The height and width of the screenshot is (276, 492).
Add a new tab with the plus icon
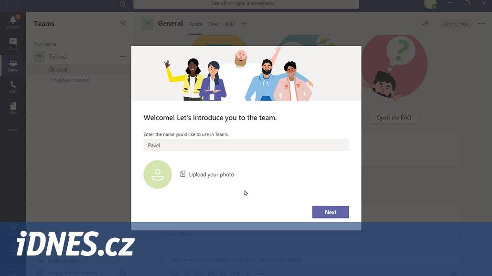point(244,24)
